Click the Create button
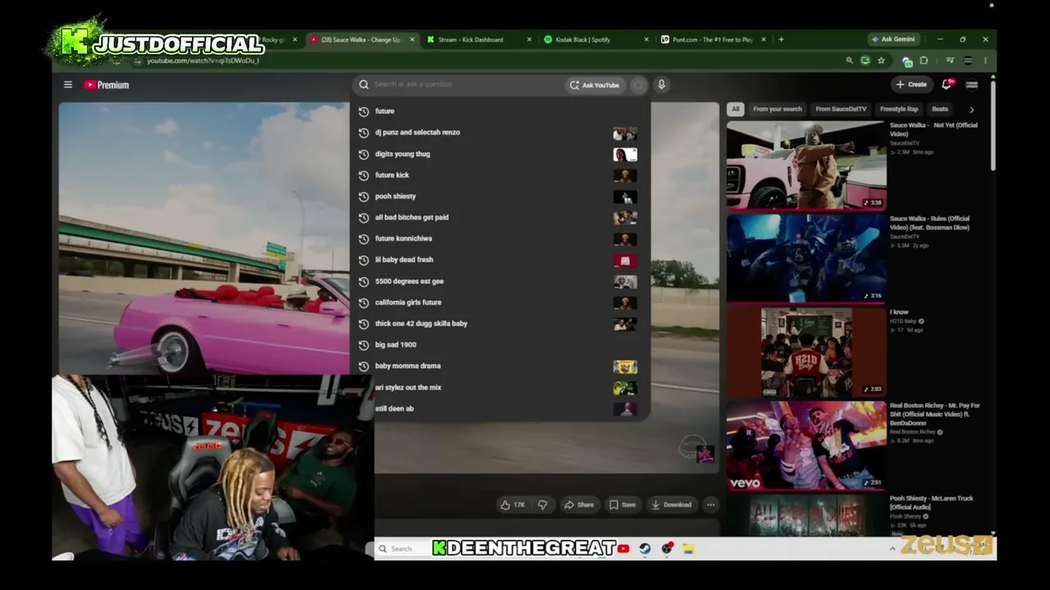This screenshot has width=1050, height=590. point(911,84)
